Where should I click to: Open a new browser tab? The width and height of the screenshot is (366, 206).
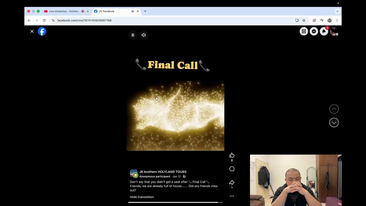click(x=145, y=11)
